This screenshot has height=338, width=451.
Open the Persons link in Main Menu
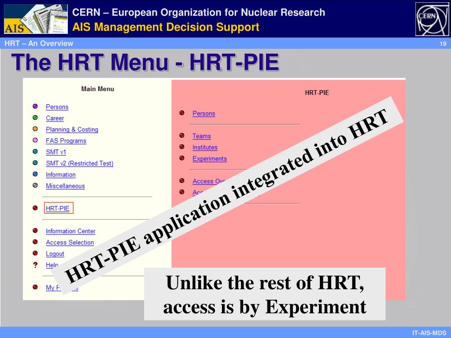57,107
